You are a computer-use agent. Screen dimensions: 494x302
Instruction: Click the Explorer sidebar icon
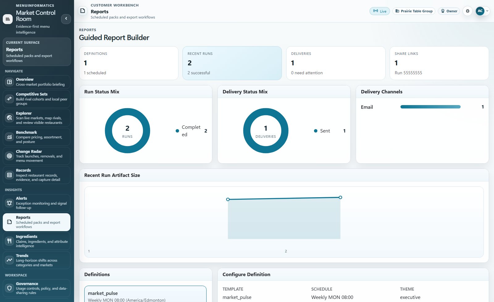coord(10,118)
